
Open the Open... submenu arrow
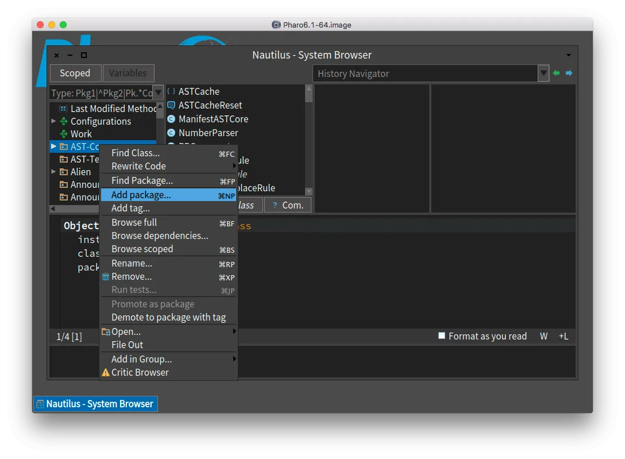click(234, 331)
